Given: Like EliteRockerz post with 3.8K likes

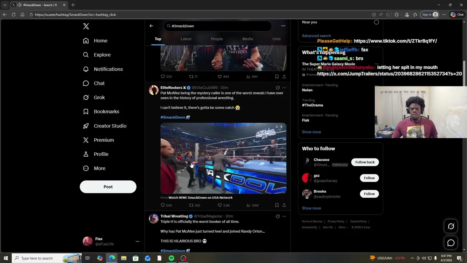Looking at the screenshot, I should 223,205.
